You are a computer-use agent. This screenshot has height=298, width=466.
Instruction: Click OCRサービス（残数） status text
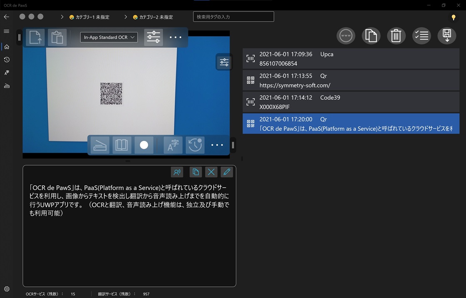(44, 294)
